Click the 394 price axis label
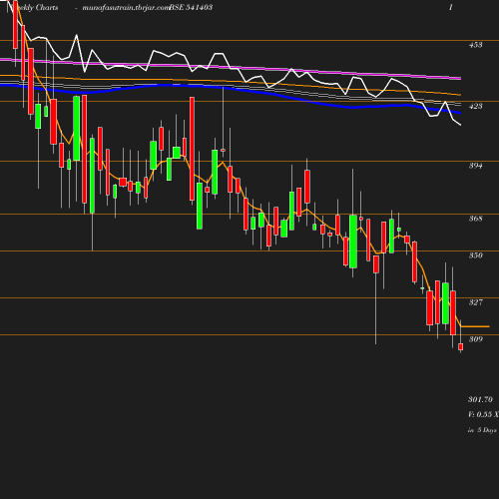Image resolution: width=499 pixels, height=499 pixels. (x=475, y=166)
